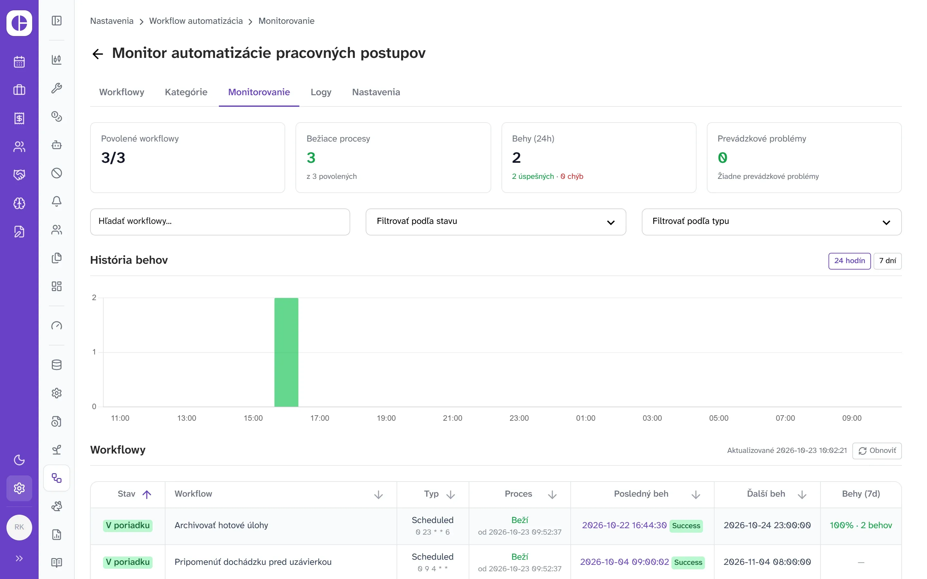
Task: Open the brain icon in purple sidebar
Action: pyautogui.click(x=19, y=203)
